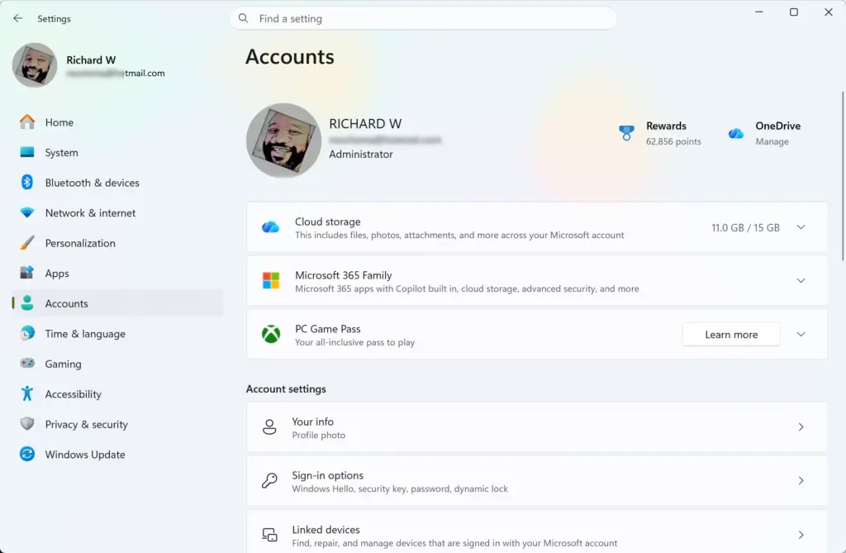
Task: Click the Find a setting search box
Action: pyautogui.click(x=424, y=18)
